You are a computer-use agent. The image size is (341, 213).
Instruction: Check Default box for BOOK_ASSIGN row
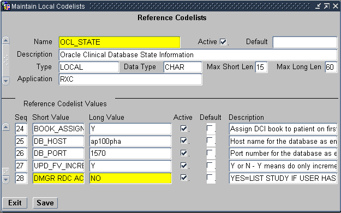click(210, 129)
